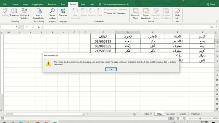Select cell containing 03/666333

coord(103,41)
